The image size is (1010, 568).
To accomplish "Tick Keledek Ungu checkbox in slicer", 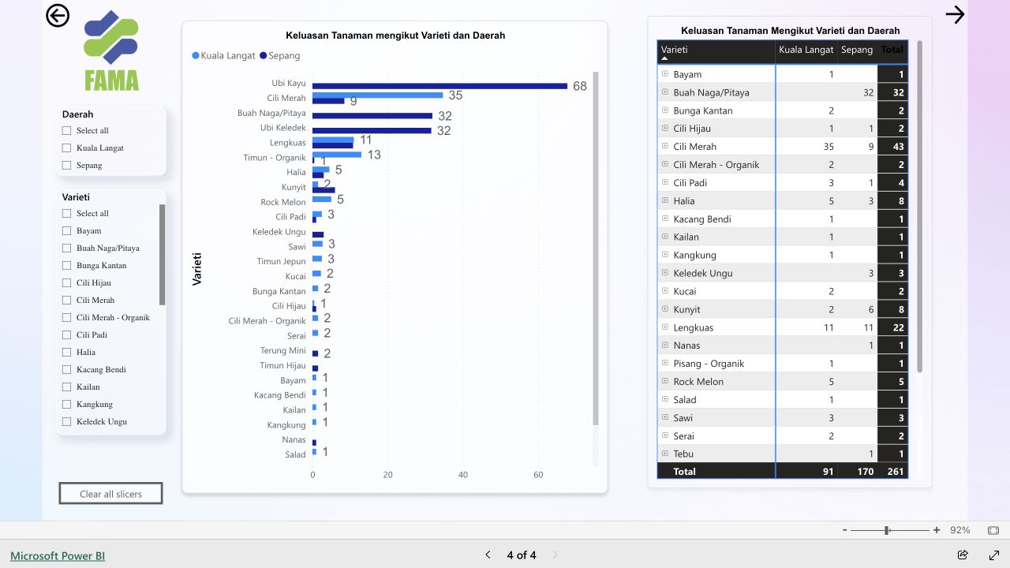I will [x=67, y=422].
